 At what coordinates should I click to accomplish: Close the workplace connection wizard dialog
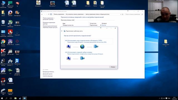(115, 28)
